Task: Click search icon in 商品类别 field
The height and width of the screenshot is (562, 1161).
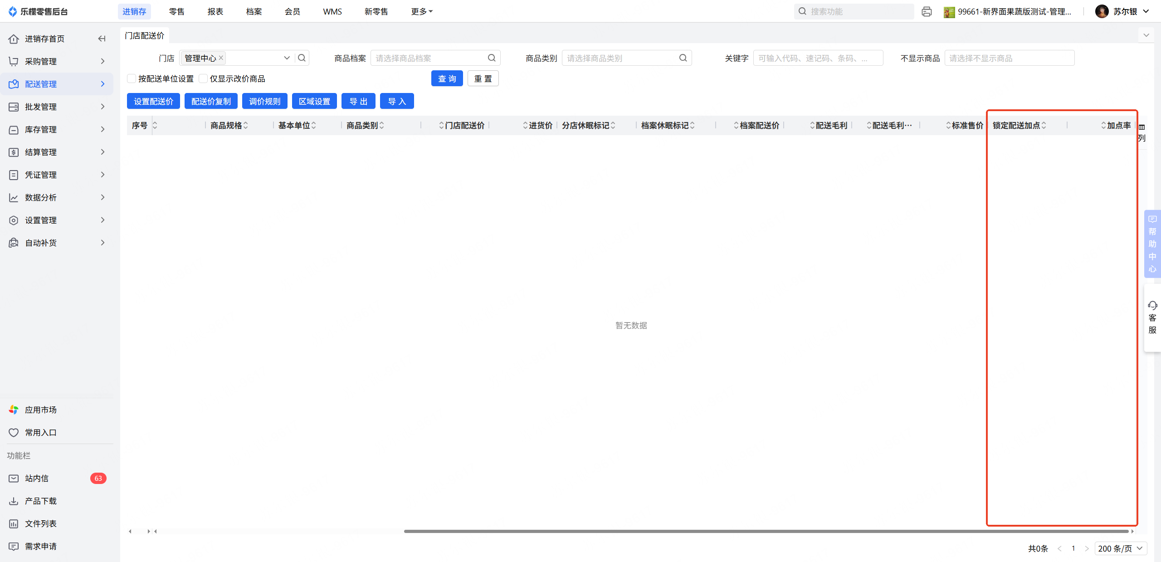Action: 683,58
